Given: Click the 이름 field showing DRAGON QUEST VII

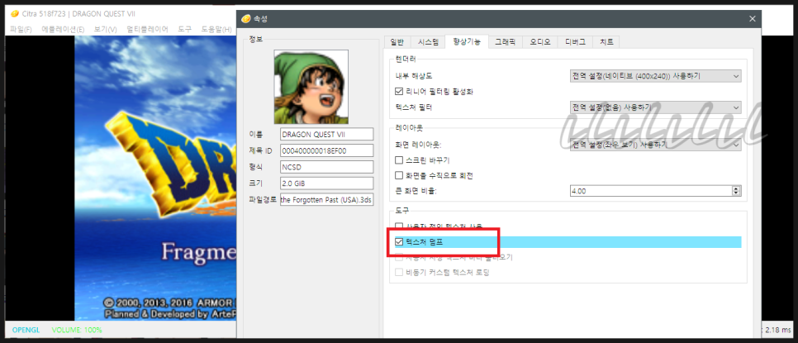Looking at the screenshot, I should [327, 134].
